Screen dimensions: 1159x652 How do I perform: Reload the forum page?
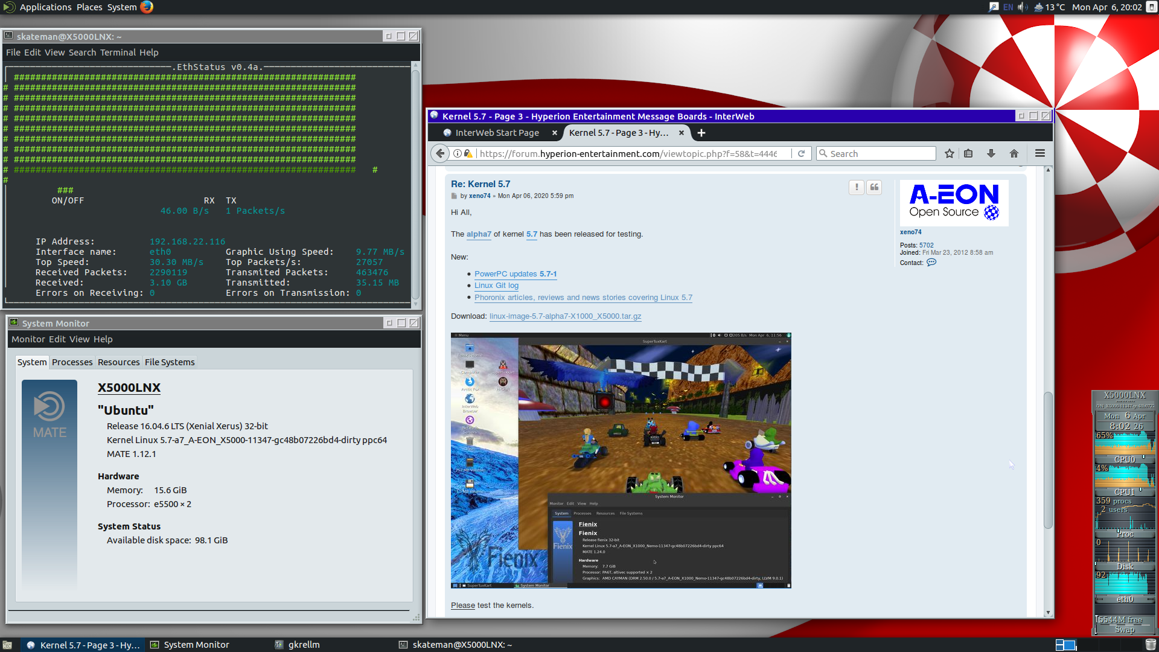801,153
